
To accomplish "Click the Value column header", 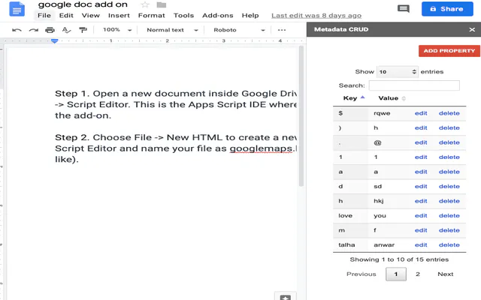I will 388,98.
